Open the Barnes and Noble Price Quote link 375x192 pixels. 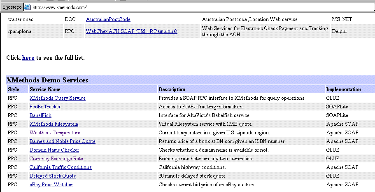[x=63, y=141]
